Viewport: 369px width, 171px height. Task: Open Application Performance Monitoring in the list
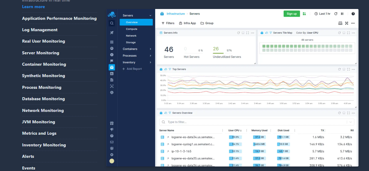coord(59,18)
